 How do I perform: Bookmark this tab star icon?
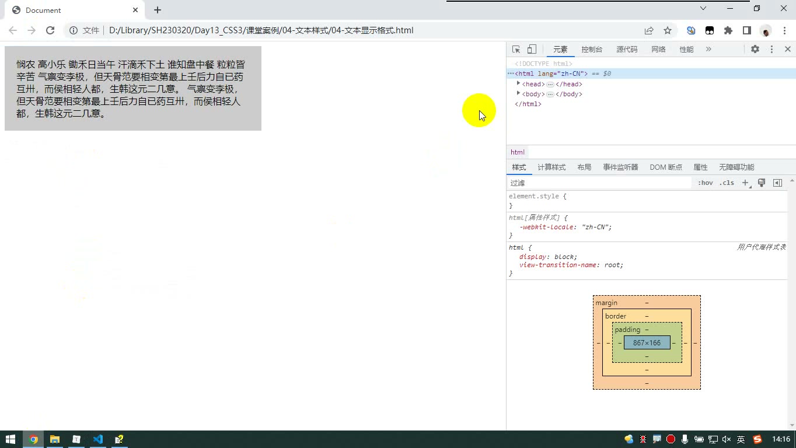668,30
